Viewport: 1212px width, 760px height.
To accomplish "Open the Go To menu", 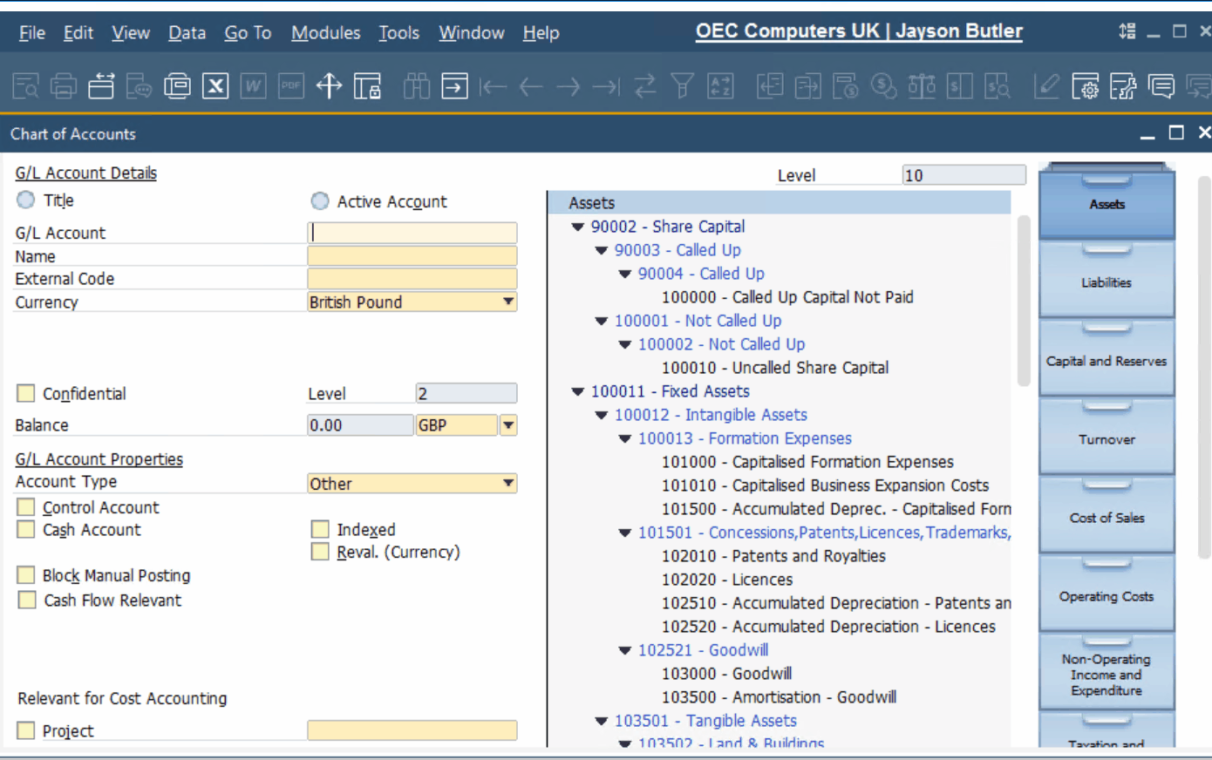I will click(248, 32).
